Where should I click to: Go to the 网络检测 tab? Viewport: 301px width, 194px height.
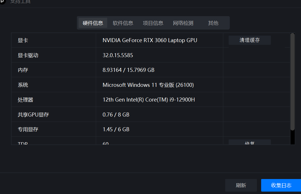point(183,23)
